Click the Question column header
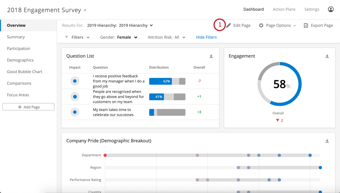The image size is (340, 193). click(x=100, y=68)
